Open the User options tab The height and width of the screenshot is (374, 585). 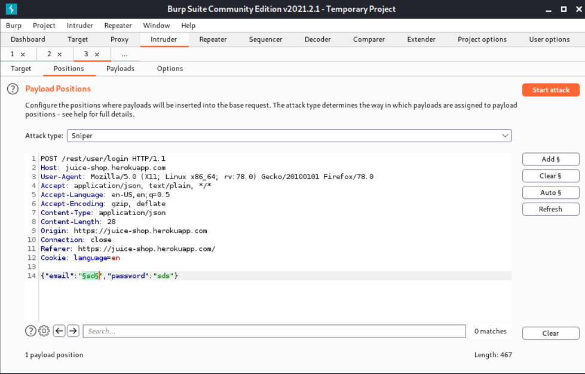pyautogui.click(x=549, y=39)
